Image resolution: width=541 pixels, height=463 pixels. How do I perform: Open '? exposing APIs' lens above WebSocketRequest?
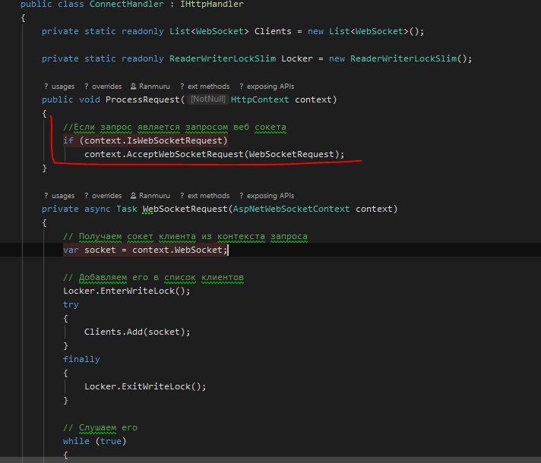pyautogui.click(x=267, y=196)
